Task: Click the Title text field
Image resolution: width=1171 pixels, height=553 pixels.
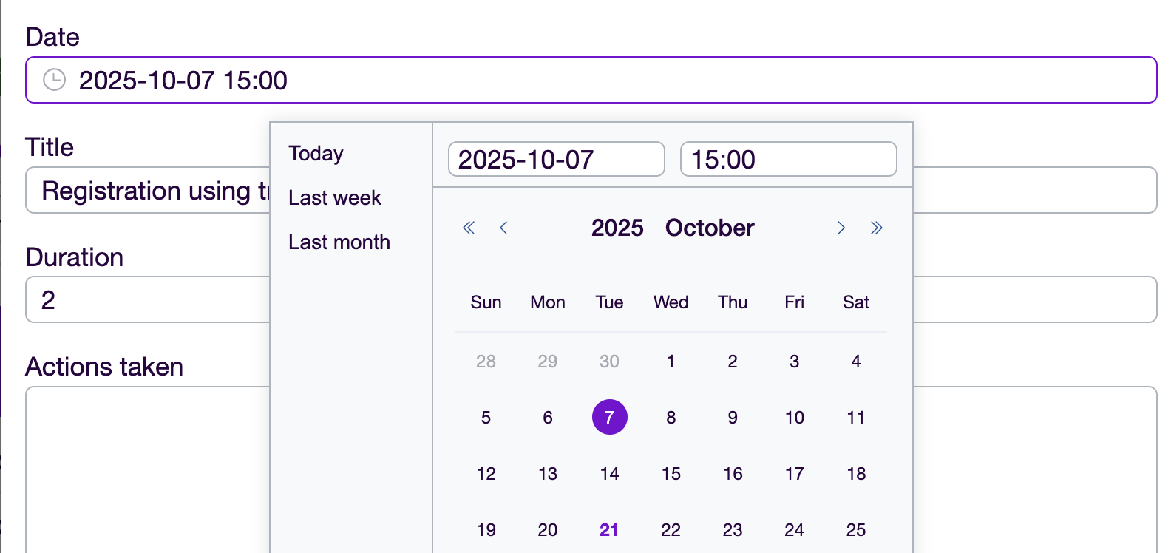Action: [x=148, y=191]
